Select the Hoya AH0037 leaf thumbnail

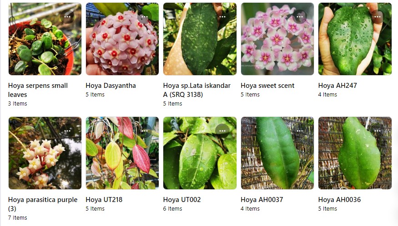(x=277, y=153)
